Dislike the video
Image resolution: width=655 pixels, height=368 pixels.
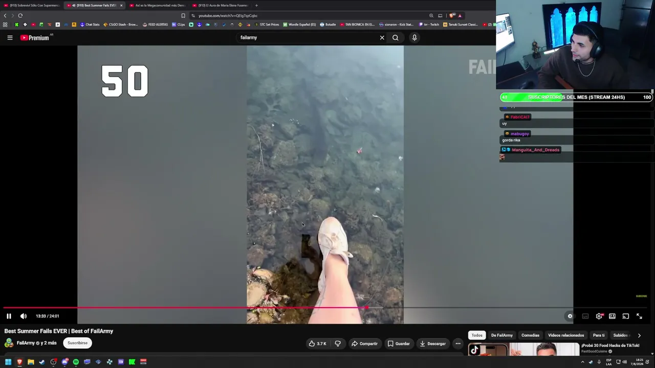pyautogui.click(x=338, y=343)
